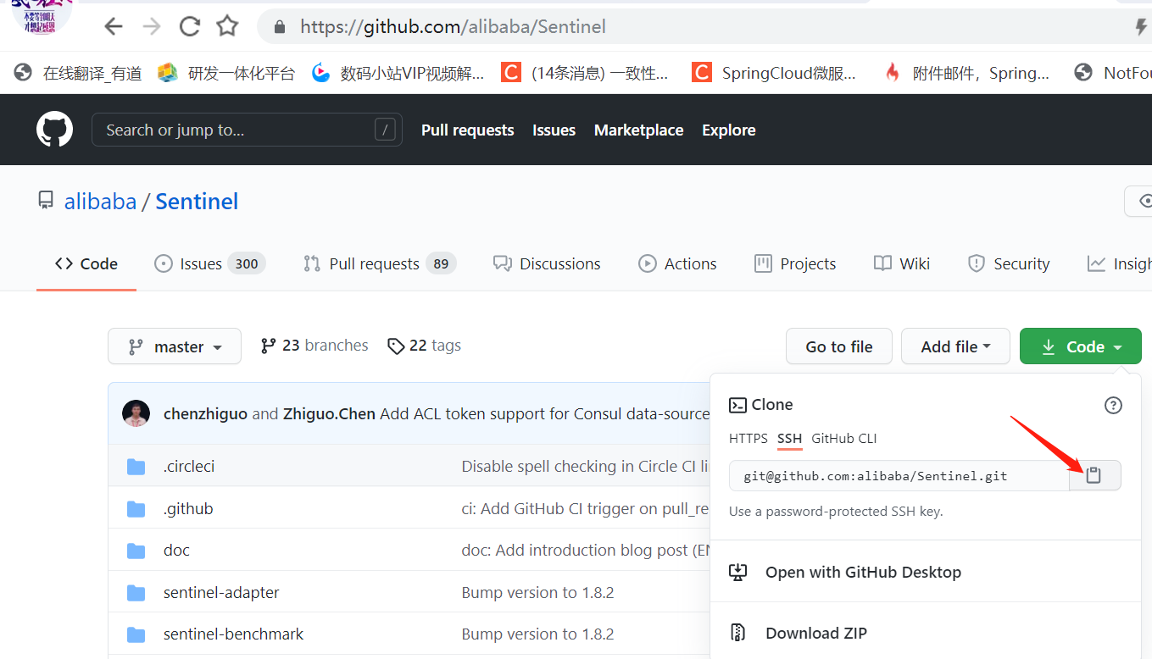This screenshot has height=659, width=1152.
Task: Go back with the browser back arrow
Action: click(114, 27)
